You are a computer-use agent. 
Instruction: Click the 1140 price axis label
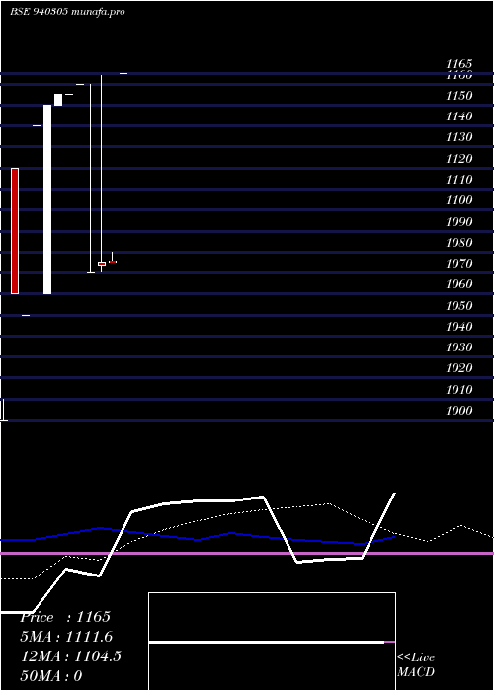[x=458, y=116]
